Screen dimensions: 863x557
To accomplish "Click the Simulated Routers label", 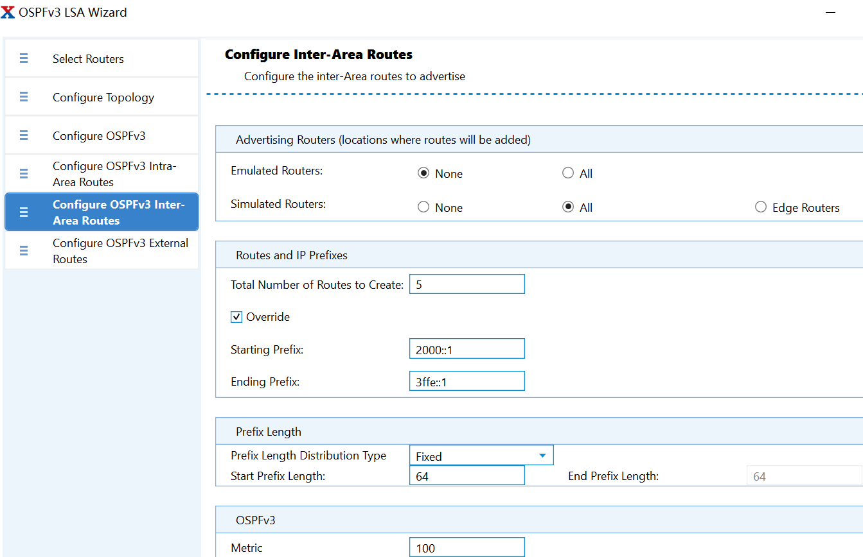I will [278, 204].
